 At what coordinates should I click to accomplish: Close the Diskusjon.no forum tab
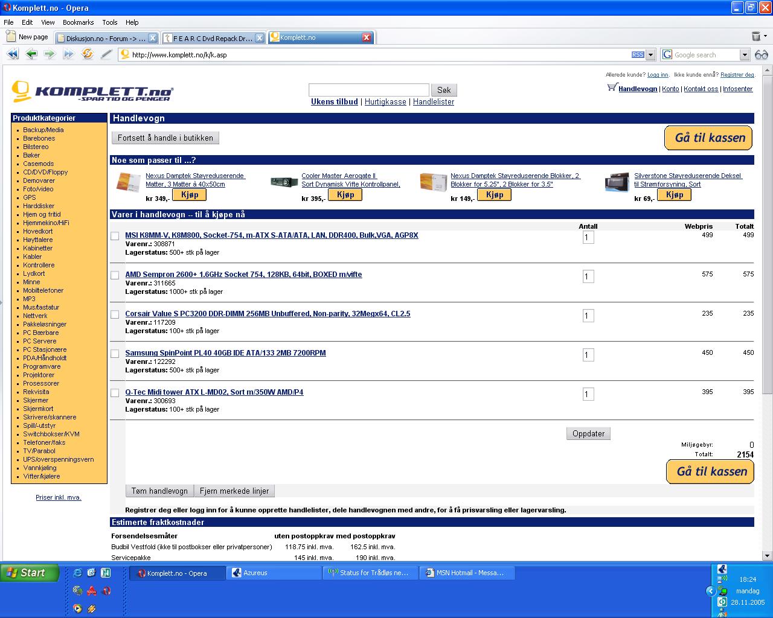tap(153, 38)
